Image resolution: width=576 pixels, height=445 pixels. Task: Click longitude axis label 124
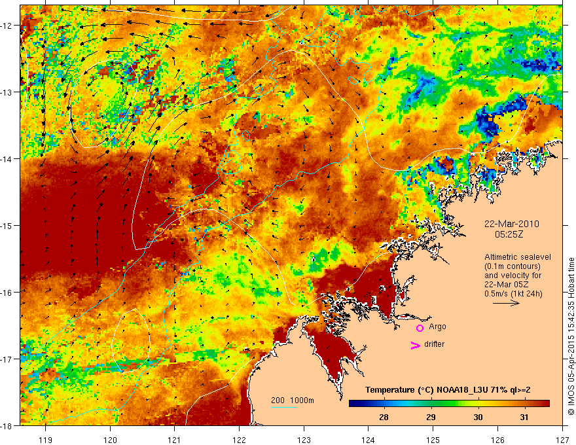click(x=369, y=440)
